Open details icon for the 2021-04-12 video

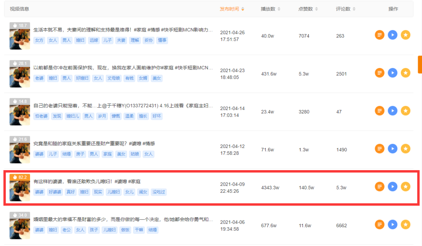pyautogui.click(x=379, y=149)
